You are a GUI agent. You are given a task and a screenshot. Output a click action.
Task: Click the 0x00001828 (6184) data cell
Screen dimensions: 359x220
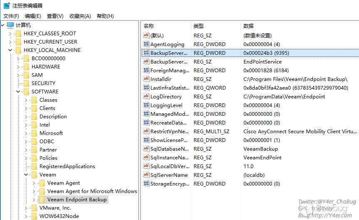[266, 70]
